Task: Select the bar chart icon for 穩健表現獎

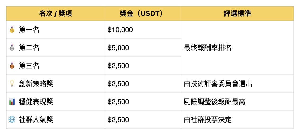Action: (12, 102)
